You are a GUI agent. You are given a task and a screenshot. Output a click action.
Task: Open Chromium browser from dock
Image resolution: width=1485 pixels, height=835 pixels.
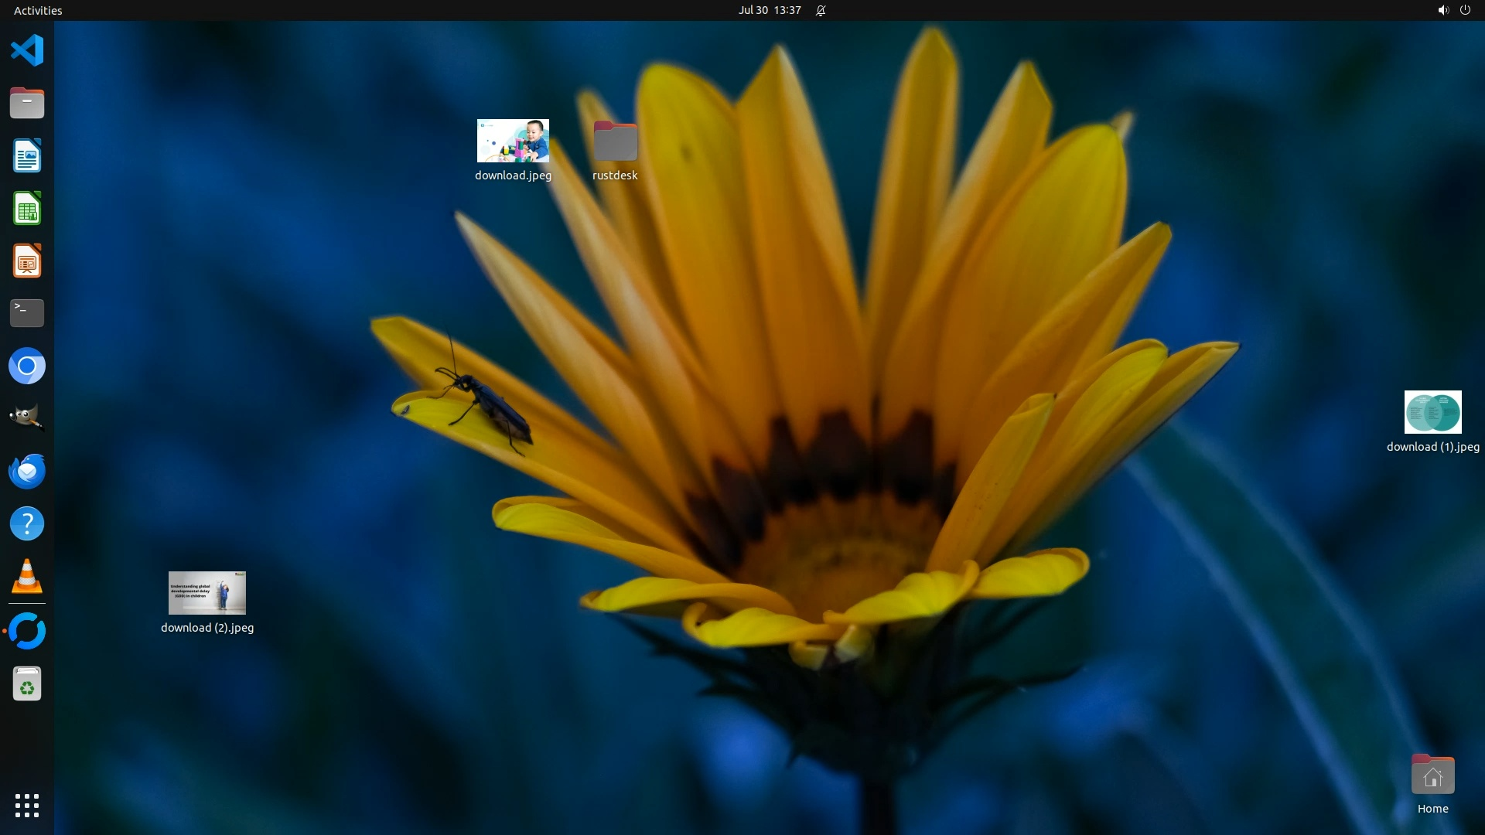pyautogui.click(x=27, y=366)
